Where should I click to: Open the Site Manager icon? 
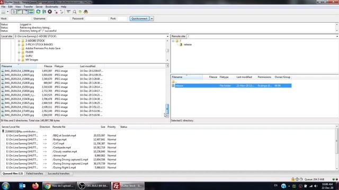[x=4, y=12]
